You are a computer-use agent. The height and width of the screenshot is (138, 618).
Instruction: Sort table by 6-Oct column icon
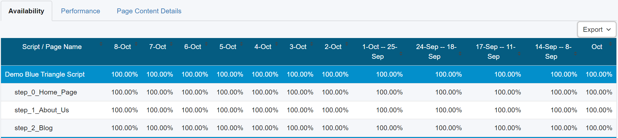(206, 44)
